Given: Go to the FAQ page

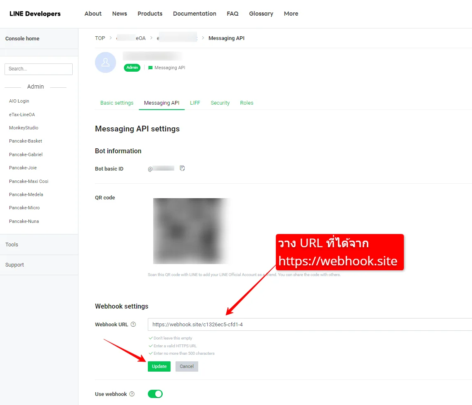Looking at the screenshot, I should (x=232, y=14).
